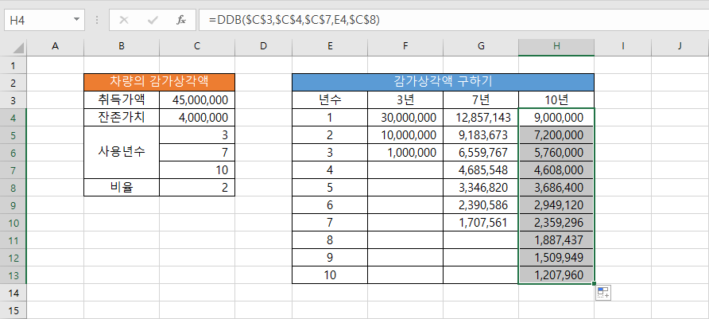Select the 7년 header cell
Image resolution: width=709 pixels, height=319 pixels.
point(481,100)
